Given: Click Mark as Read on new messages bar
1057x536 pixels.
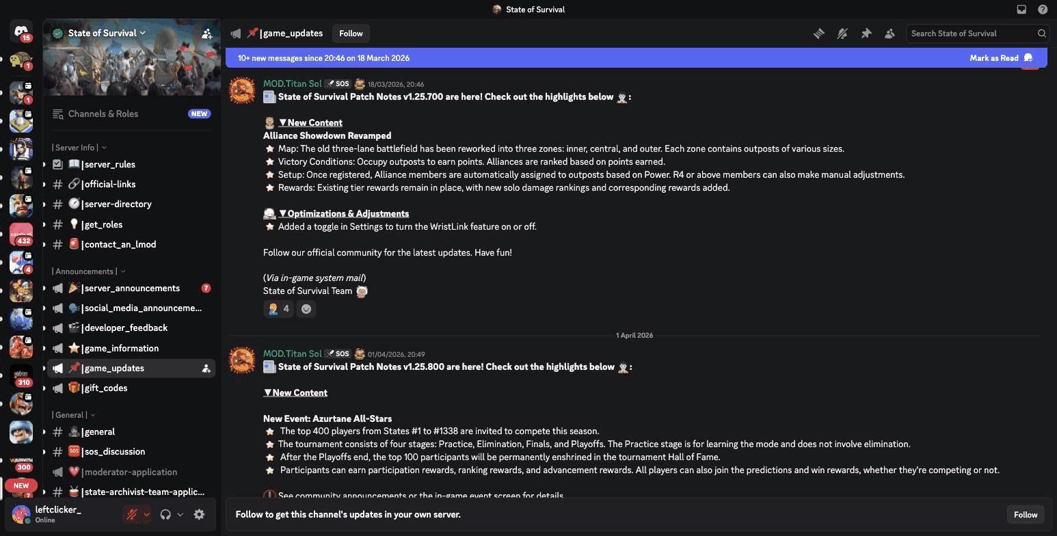Looking at the screenshot, I should point(1001,58).
